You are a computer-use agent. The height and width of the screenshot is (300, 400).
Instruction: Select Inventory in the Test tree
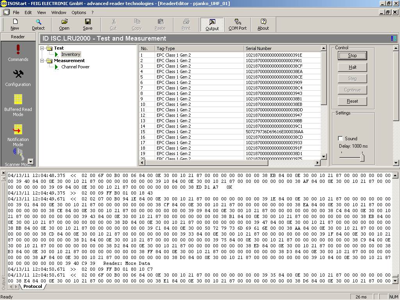71,54
